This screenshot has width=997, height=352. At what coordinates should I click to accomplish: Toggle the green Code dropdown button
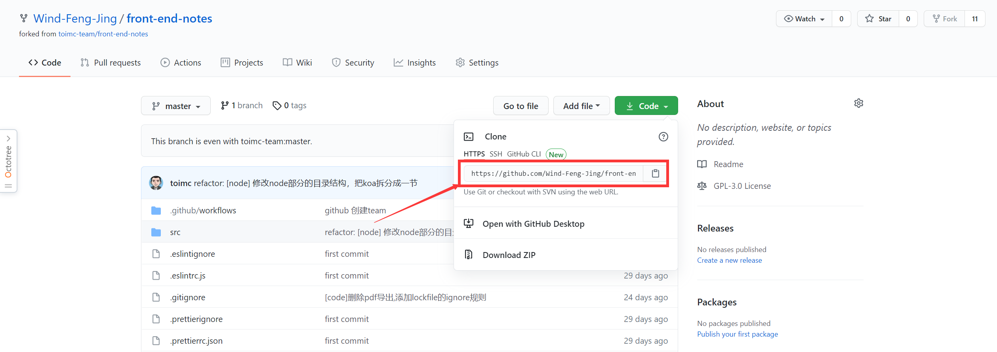coord(646,106)
